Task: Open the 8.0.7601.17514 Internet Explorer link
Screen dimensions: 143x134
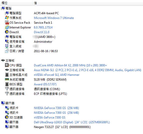Action: pyautogui.click(x=43, y=27)
